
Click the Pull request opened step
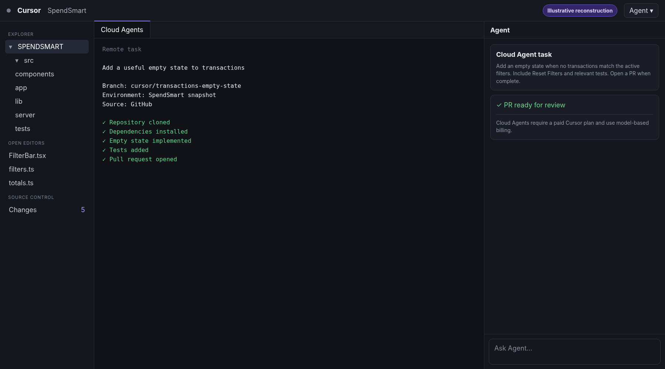pos(140,159)
